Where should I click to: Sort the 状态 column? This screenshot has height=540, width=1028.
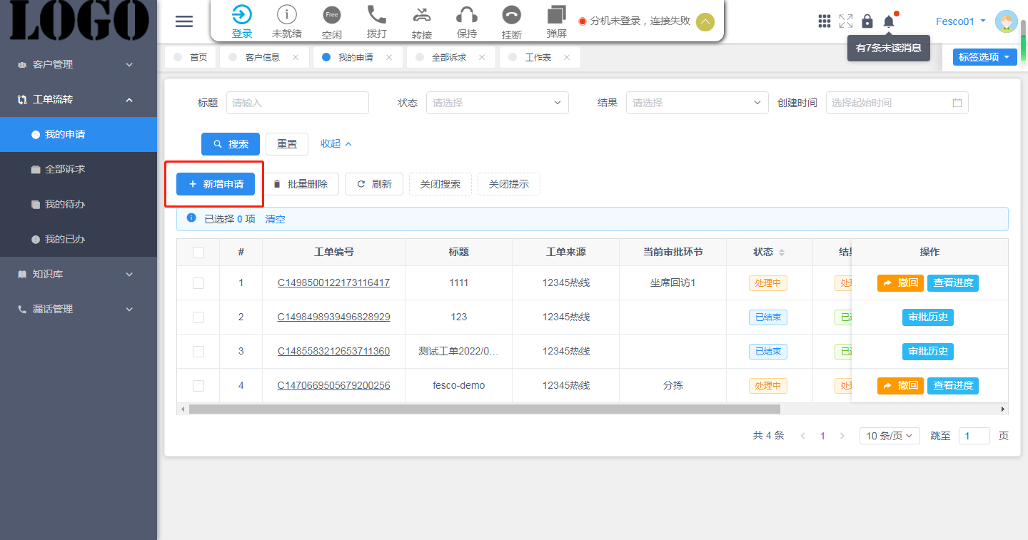coord(782,253)
